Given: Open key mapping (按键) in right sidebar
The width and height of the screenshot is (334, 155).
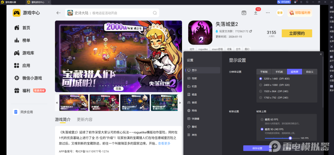Looking at the screenshot, I should click(331, 9).
